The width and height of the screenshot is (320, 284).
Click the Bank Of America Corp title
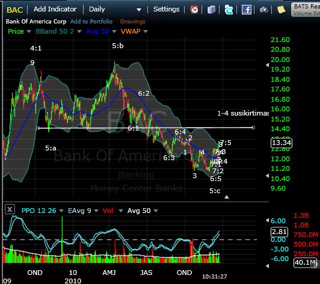point(36,22)
